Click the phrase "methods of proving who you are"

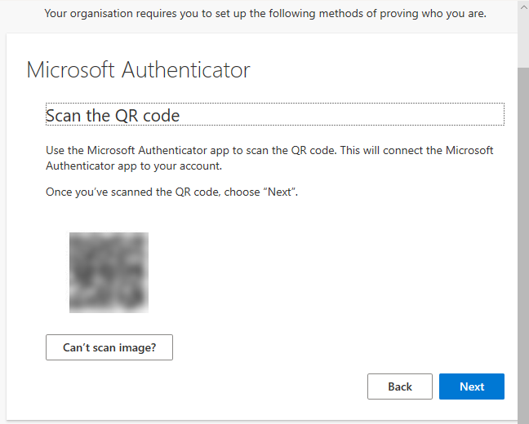(x=402, y=14)
